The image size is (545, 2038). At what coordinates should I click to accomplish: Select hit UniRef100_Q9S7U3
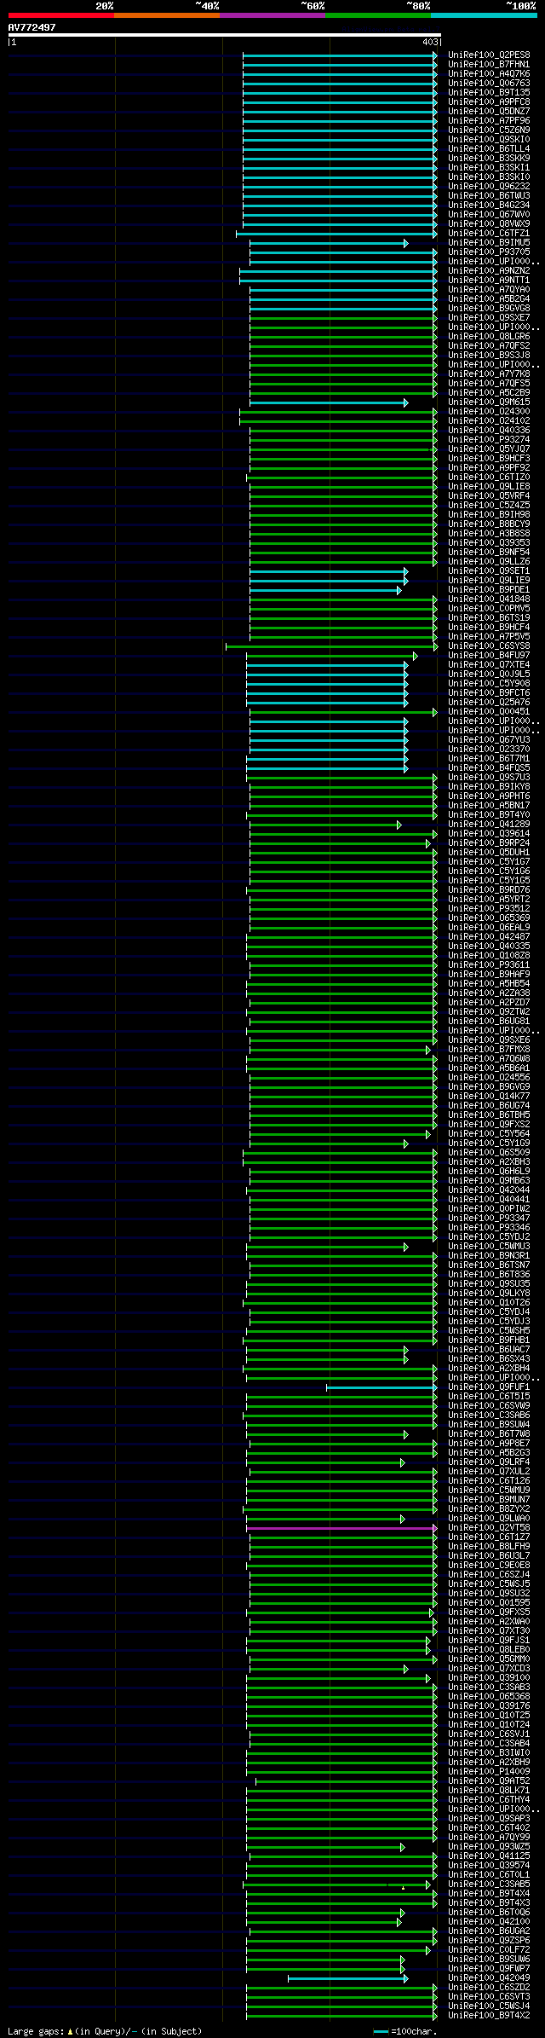[x=489, y=778]
